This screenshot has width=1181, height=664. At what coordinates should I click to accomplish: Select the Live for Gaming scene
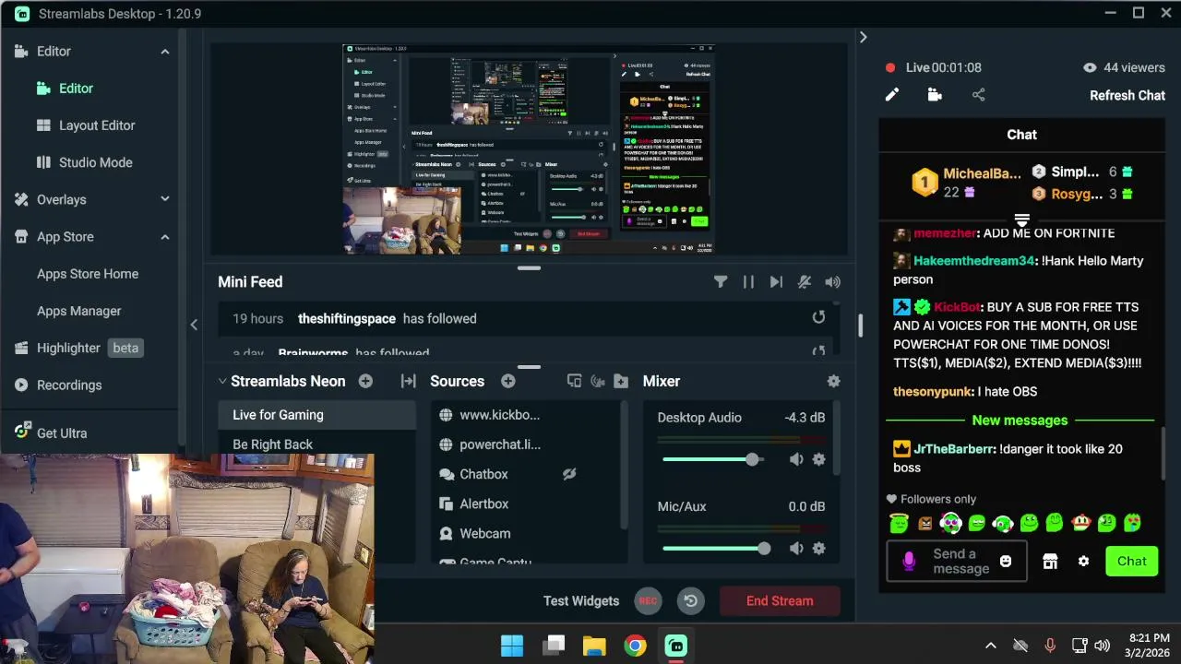[x=316, y=415]
